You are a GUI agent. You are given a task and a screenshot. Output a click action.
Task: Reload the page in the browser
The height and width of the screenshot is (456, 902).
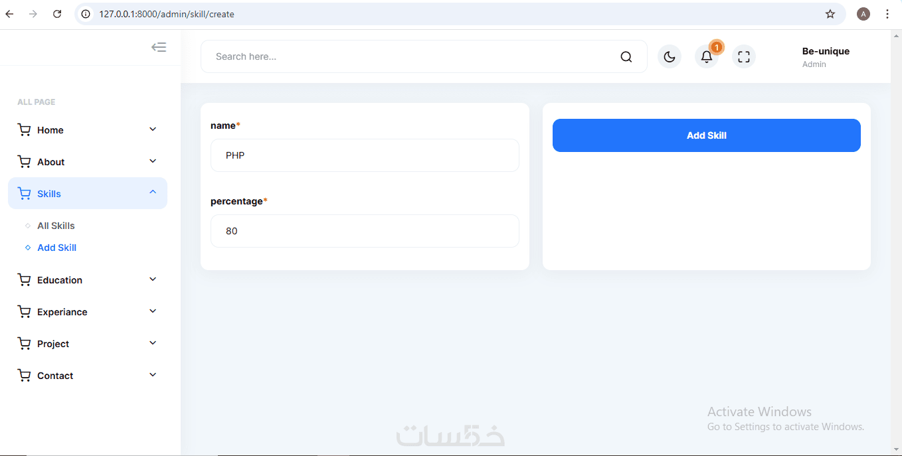[x=57, y=14]
